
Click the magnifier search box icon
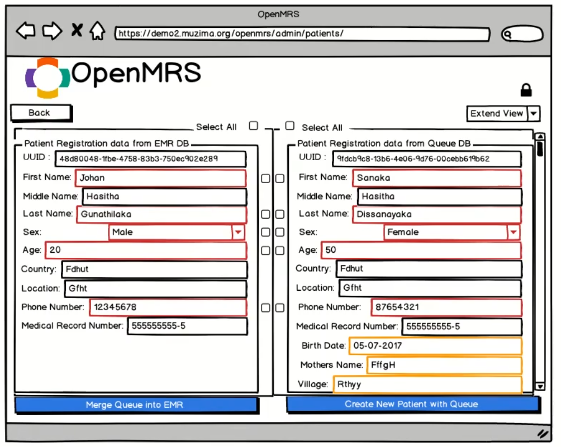pos(522,34)
